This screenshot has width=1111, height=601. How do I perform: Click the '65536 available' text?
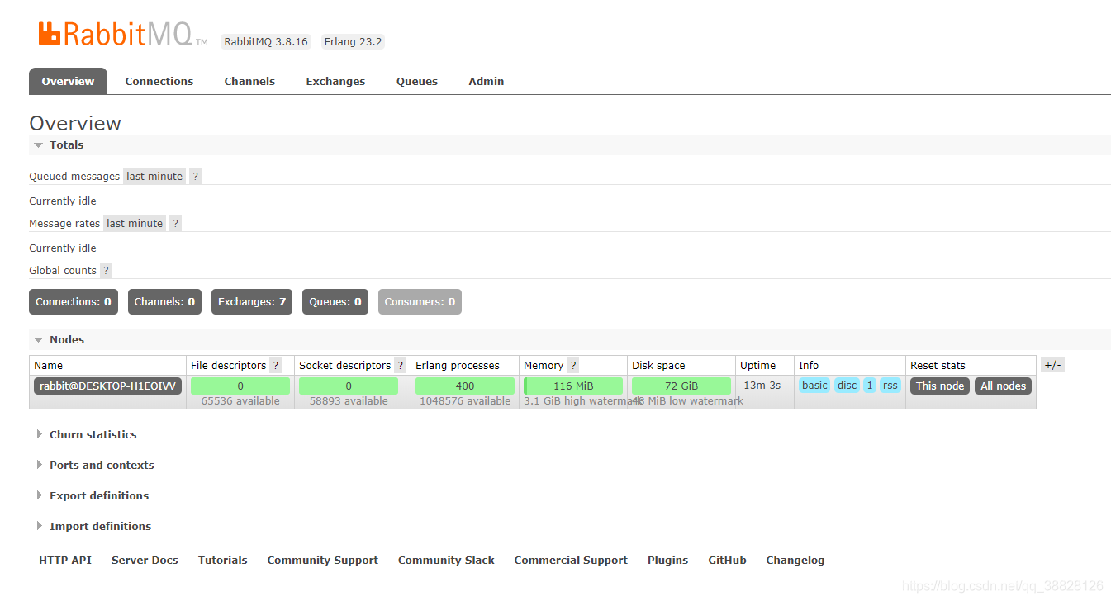(240, 401)
